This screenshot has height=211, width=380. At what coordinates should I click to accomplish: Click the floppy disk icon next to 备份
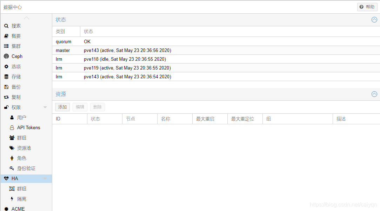[x=6, y=87]
